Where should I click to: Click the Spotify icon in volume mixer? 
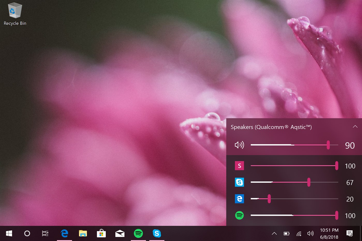[239, 215]
